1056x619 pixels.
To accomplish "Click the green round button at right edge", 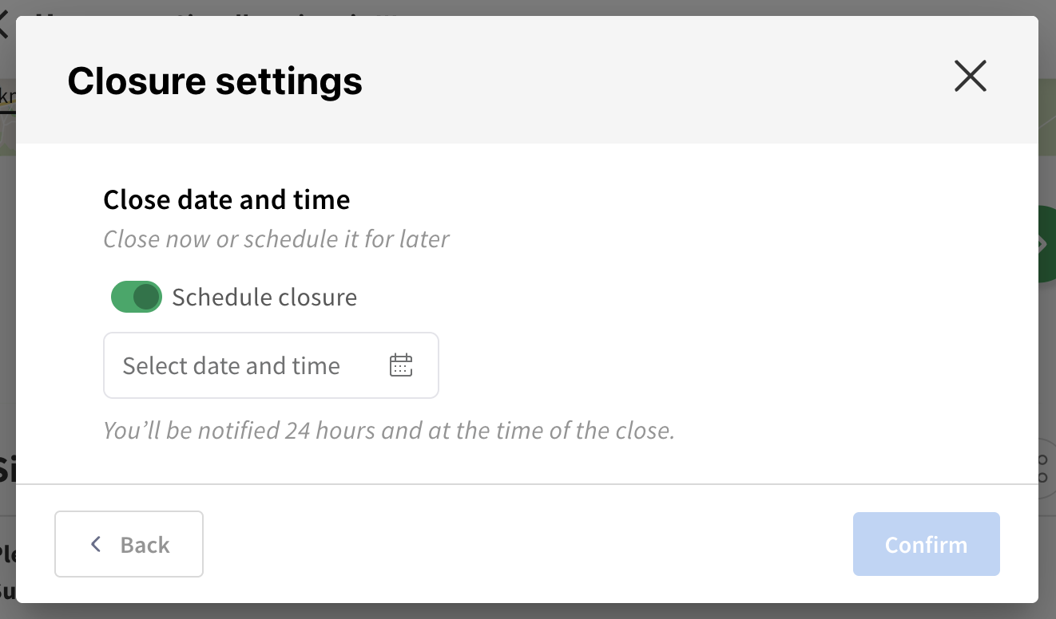I will click(x=1046, y=244).
